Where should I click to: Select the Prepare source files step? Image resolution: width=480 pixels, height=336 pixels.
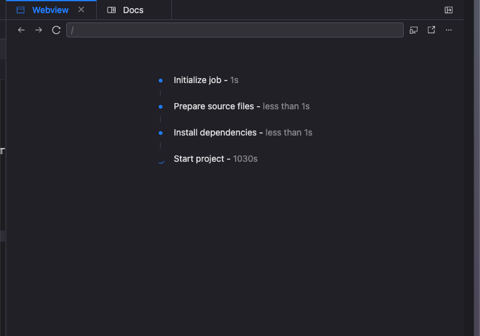coord(241,107)
